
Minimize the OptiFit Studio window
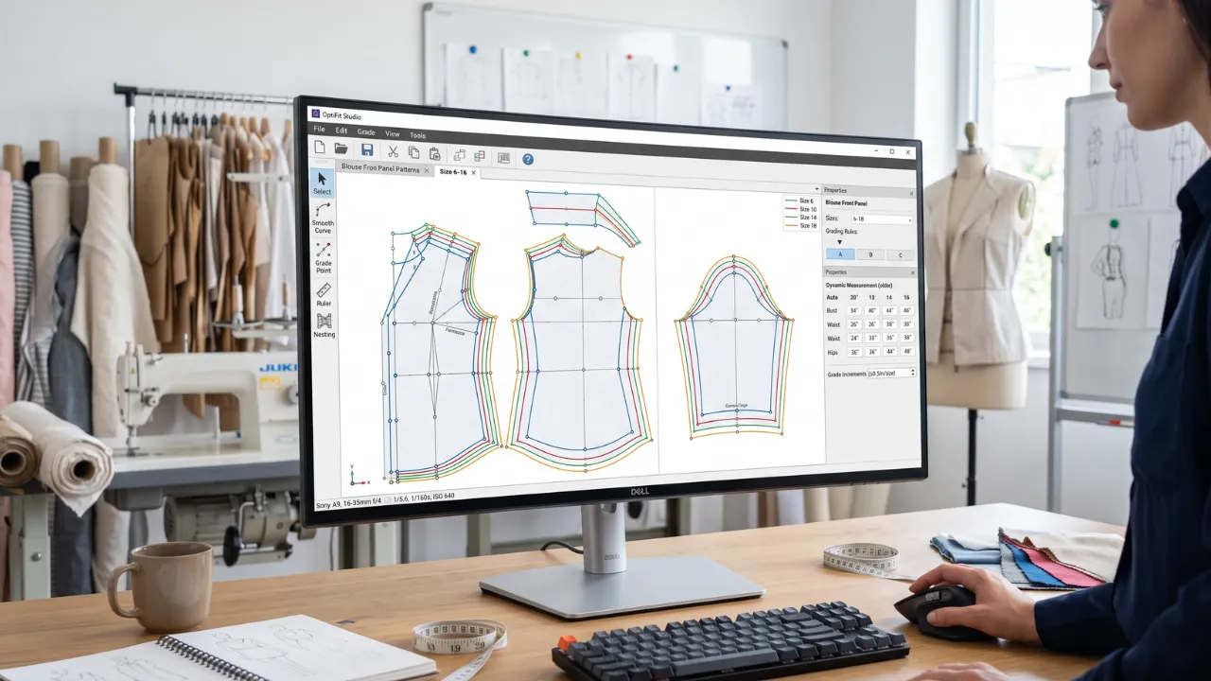coord(874,150)
